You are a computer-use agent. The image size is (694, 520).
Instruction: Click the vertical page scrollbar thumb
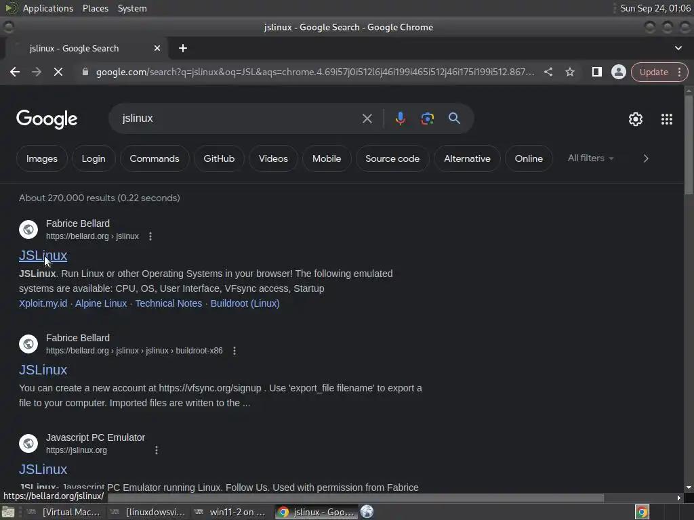(689, 145)
